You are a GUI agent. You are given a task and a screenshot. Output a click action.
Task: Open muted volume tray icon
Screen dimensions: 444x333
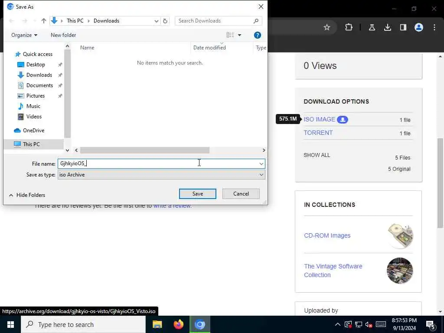pos(369,324)
